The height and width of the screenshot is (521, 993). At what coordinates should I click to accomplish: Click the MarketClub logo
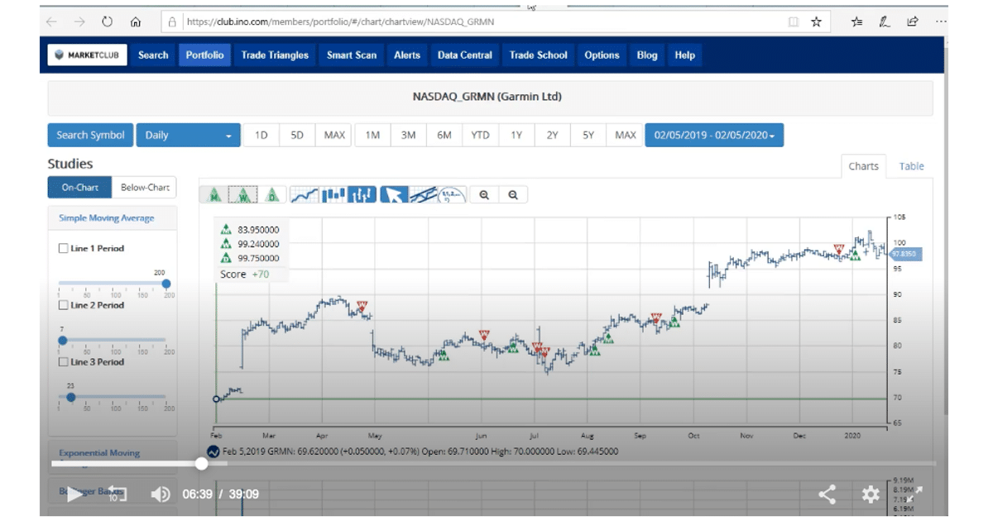click(85, 55)
